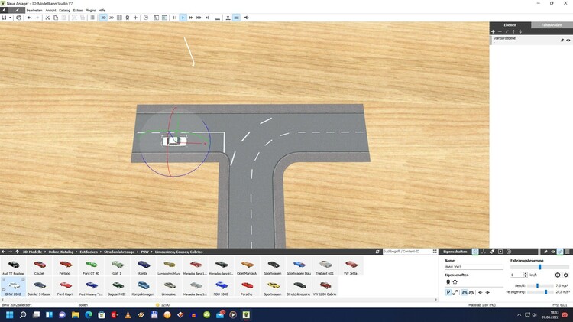
Task: Select the Opel Manta A model
Action: click(x=247, y=267)
